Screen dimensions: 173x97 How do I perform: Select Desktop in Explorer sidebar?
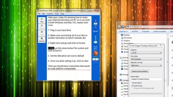(127, 35)
